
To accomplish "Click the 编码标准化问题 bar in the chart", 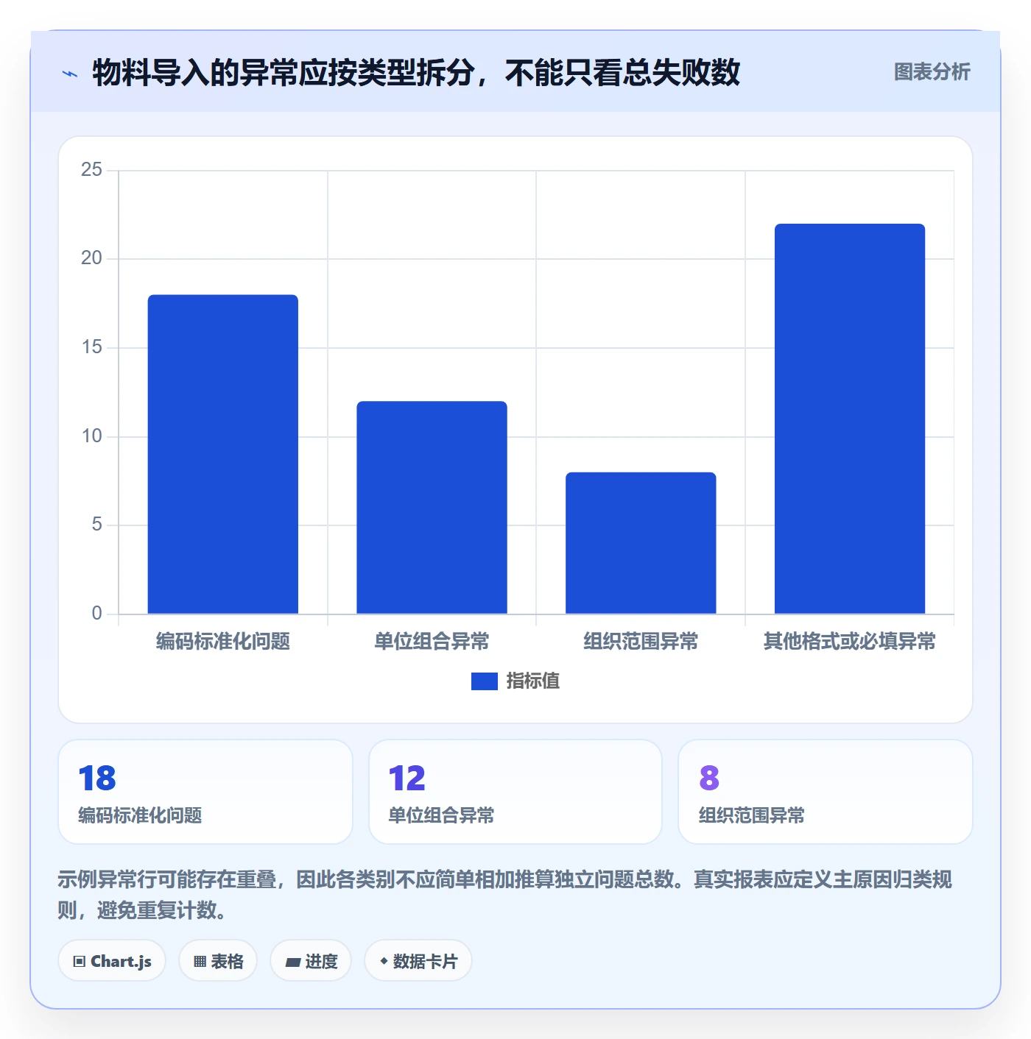I will [x=223, y=454].
